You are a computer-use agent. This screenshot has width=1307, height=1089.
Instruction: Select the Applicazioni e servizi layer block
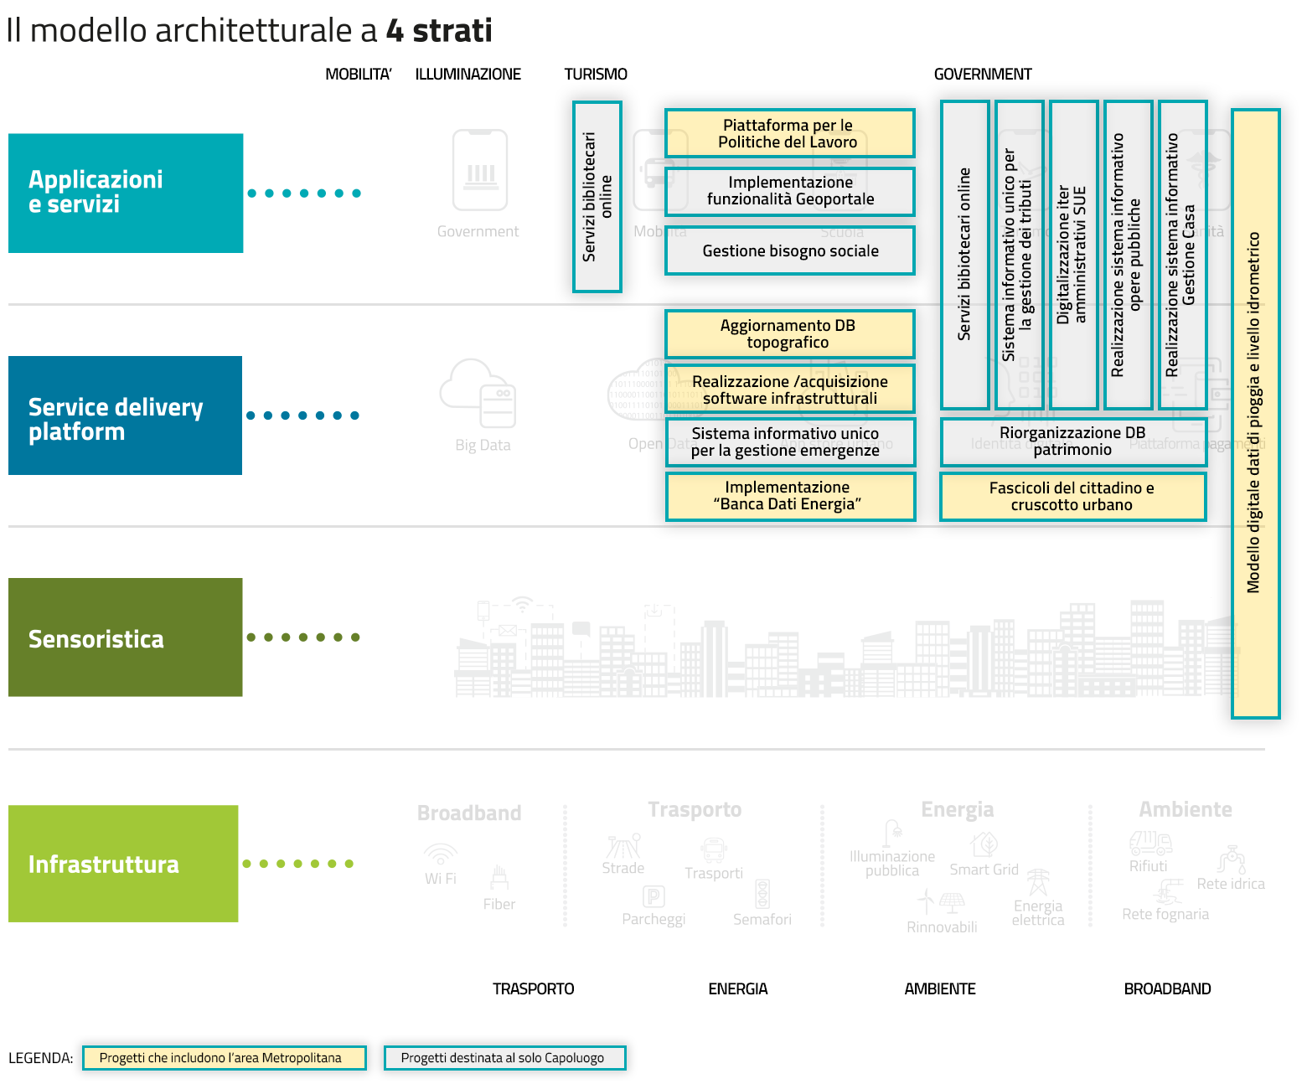click(x=126, y=193)
